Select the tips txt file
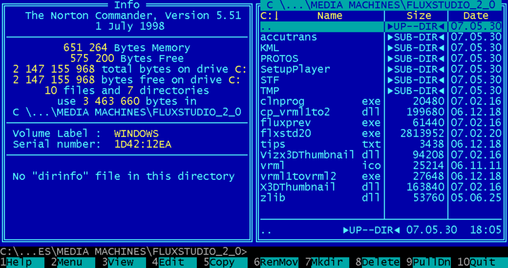This screenshot has height=268, width=508. [x=381, y=144]
